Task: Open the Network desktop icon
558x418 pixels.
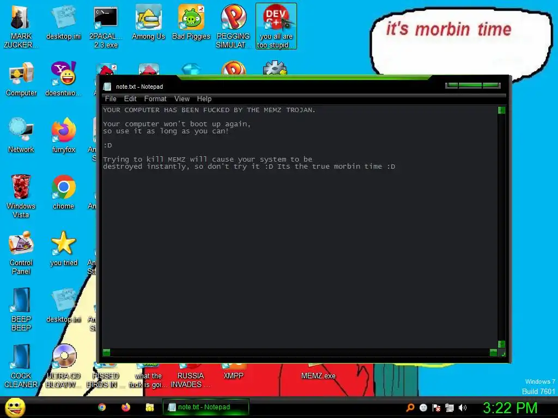Action: pyautogui.click(x=21, y=136)
